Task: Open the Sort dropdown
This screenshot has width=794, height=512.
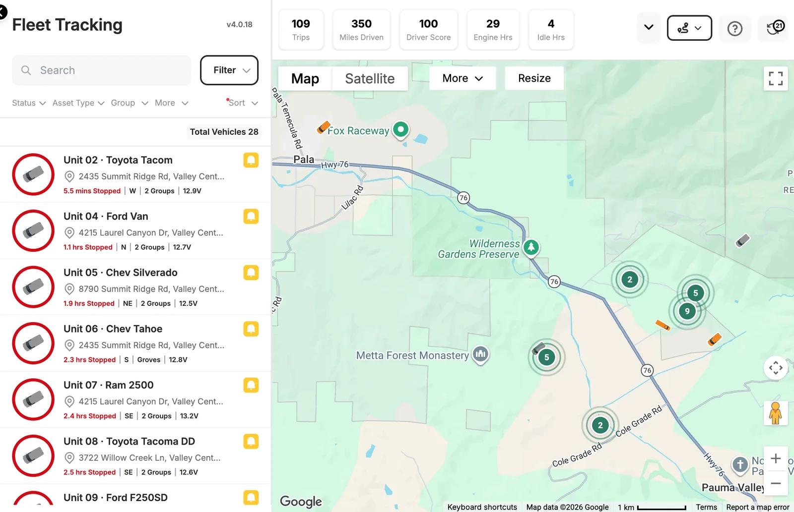Action: pos(243,103)
